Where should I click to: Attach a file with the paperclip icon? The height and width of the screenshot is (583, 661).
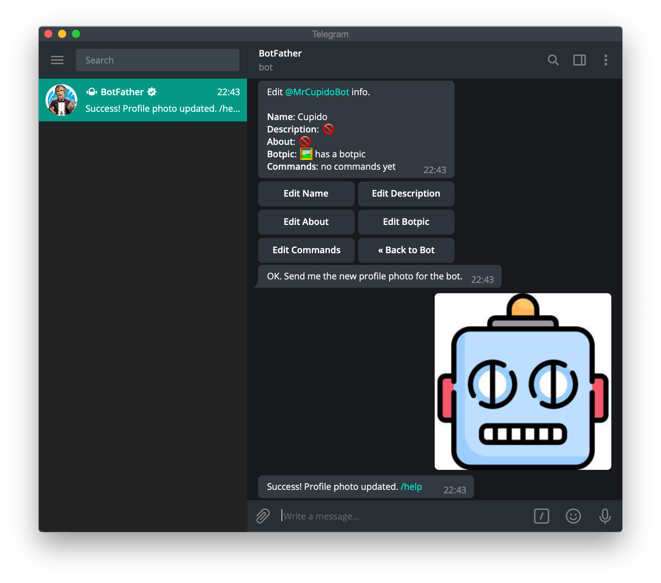pos(263,516)
